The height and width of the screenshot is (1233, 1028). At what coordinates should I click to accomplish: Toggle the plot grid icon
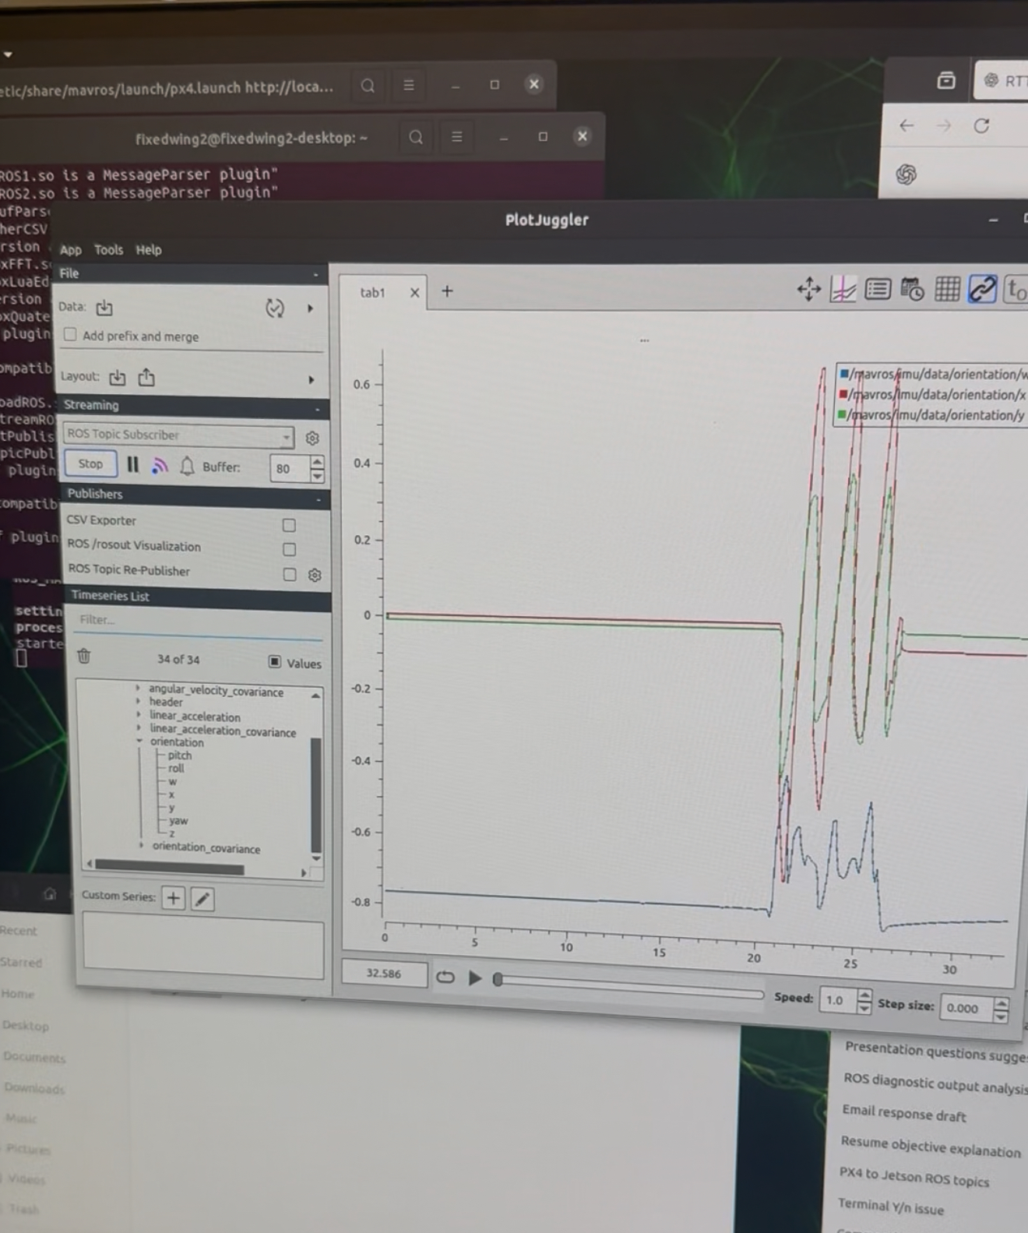(x=947, y=289)
